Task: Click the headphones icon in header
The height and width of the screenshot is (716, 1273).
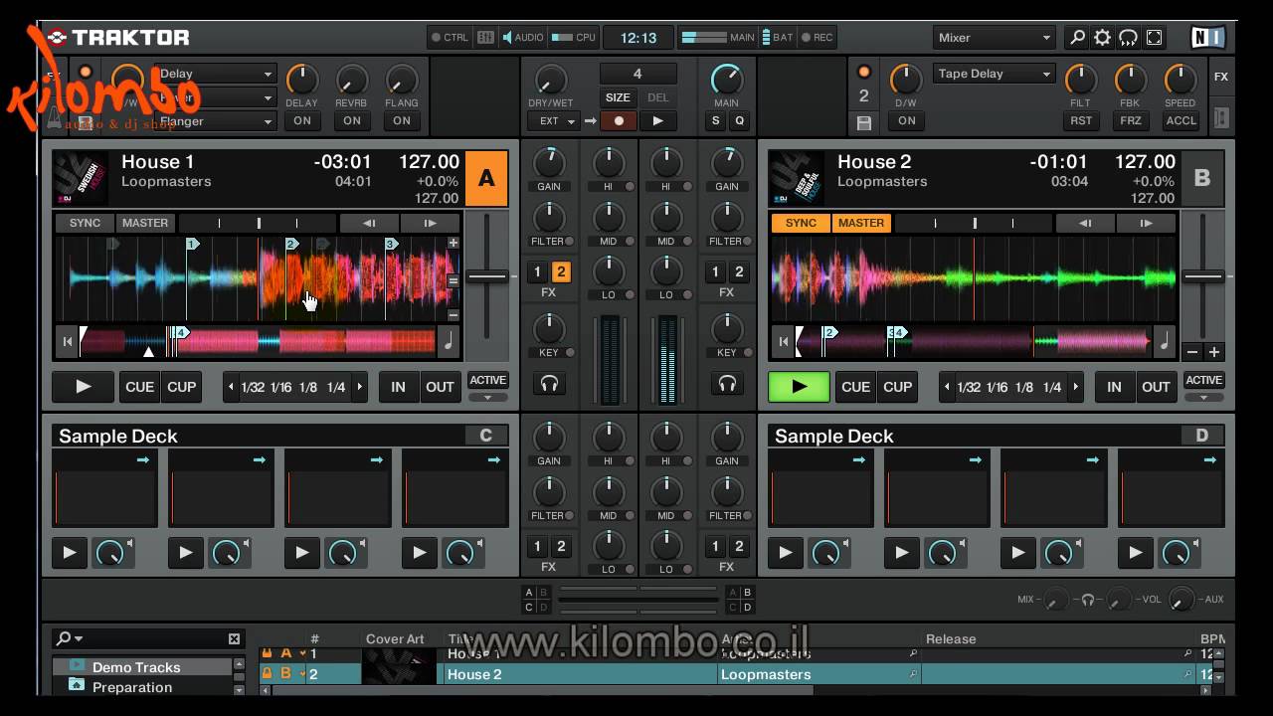Action: coord(1128,38)
